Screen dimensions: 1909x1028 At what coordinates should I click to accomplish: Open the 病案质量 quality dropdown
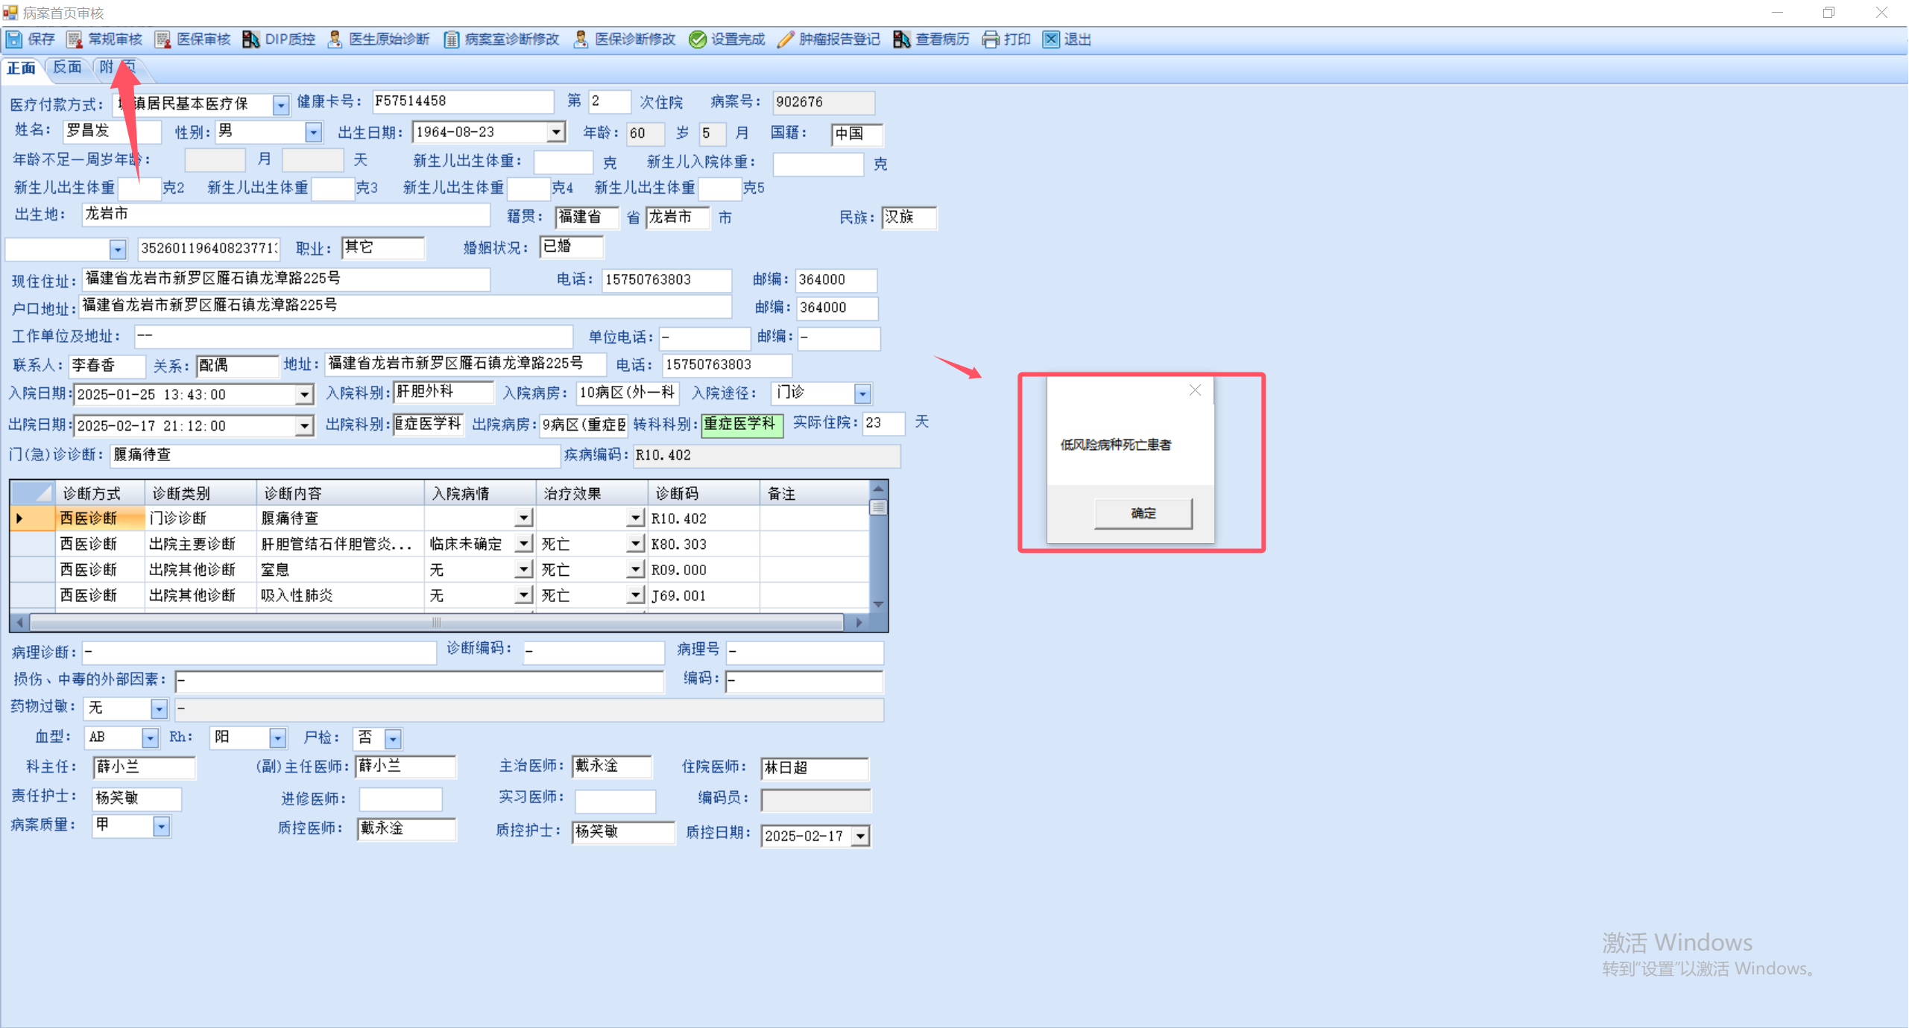(x=161, y=826)
